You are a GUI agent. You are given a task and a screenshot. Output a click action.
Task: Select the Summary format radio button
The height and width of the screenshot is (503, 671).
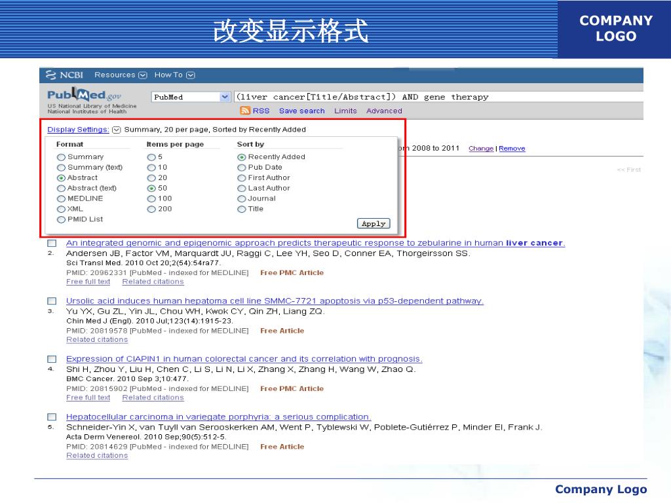(x=61, y=157)
